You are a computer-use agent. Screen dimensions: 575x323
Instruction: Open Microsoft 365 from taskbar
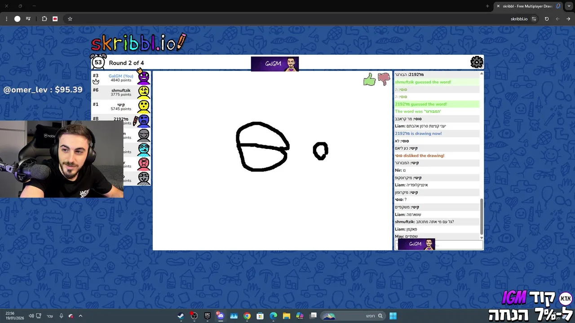(x=300, y=316)
